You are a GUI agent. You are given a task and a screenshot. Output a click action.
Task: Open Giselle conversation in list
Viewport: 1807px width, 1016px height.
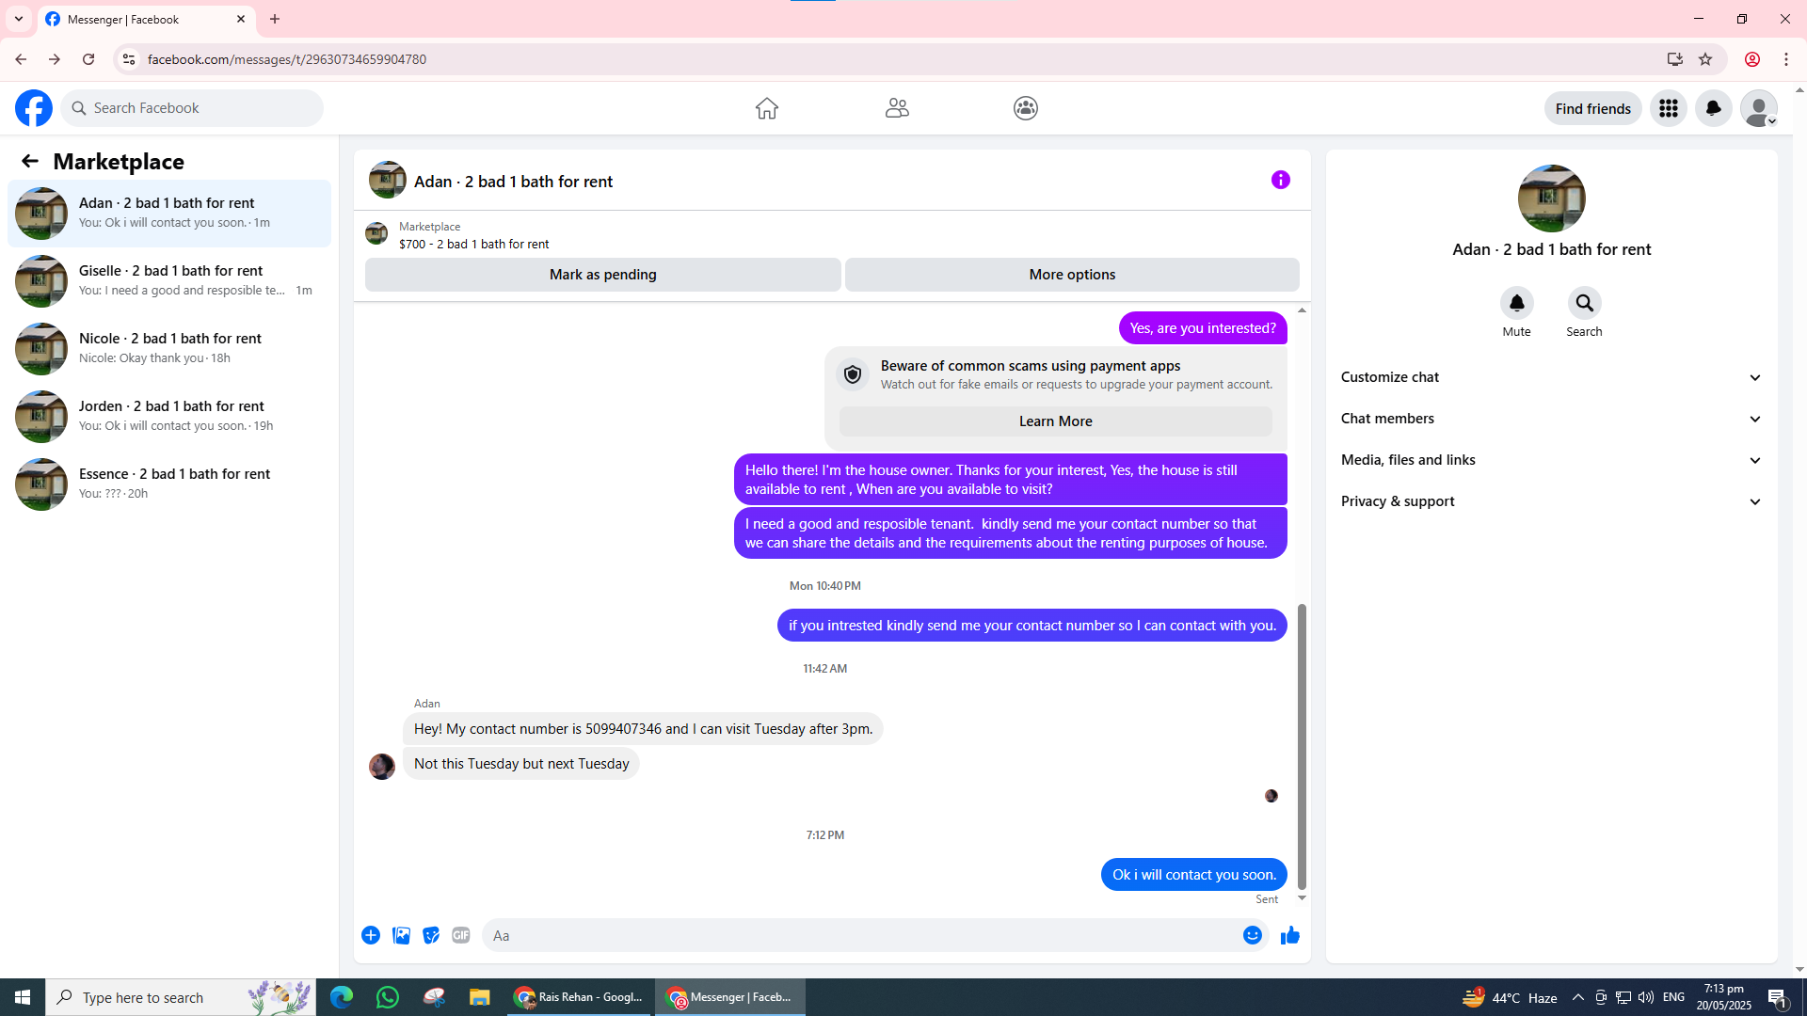pos(169,280)
